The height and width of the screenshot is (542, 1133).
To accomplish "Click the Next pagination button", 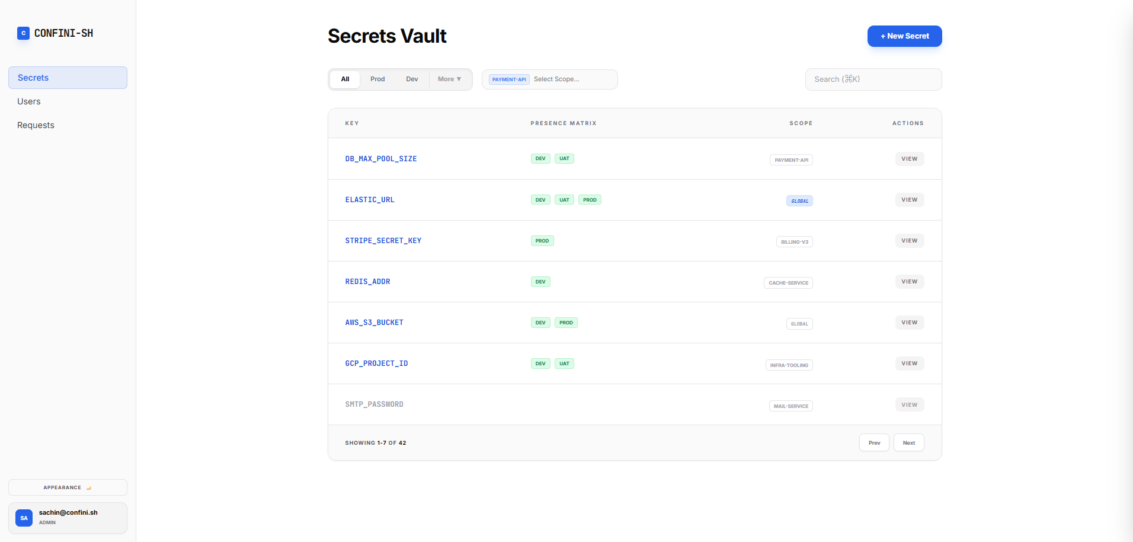I will pos(908,443).
